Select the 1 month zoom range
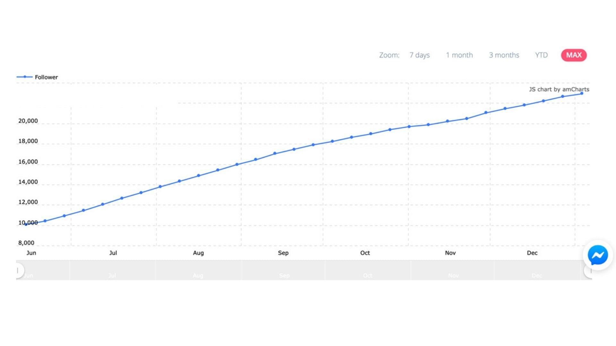Viewport: 616px width, 346px height. [x=459, y=55]
